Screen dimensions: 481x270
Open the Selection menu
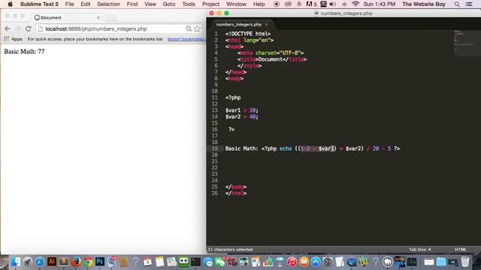(108, 4)
